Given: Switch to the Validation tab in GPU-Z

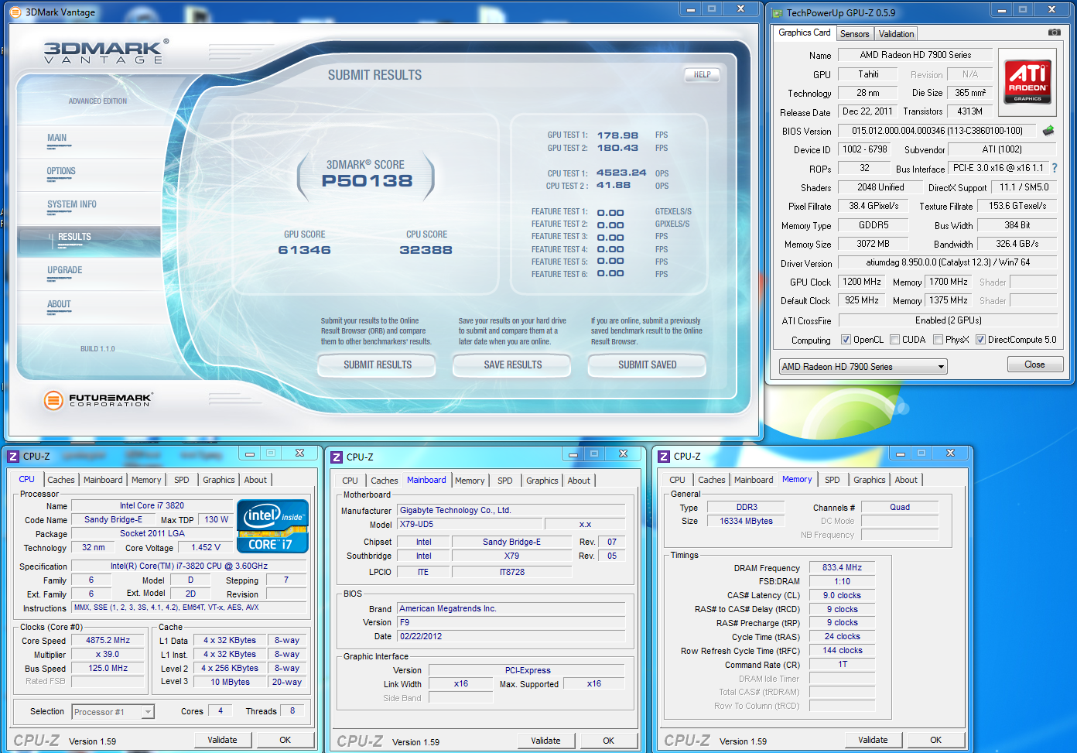Looking at the screenshot, I should pyautogui.click(x=896, y=34).
